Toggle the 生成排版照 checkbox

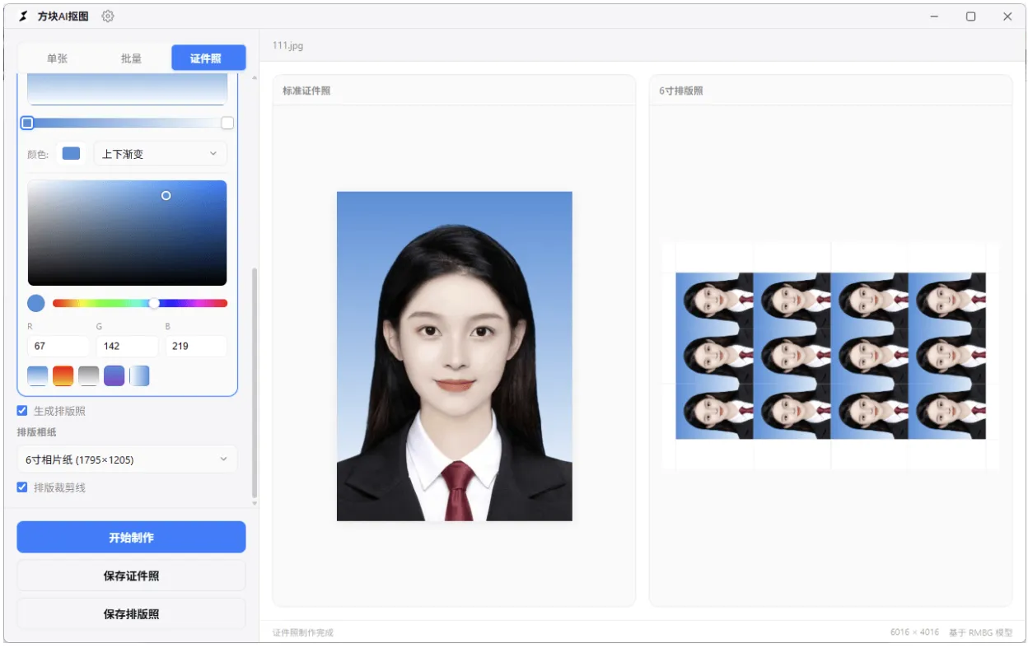[22, 411]
